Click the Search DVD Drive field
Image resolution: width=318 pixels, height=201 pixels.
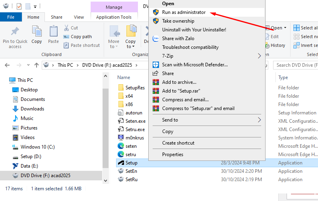(x=296, y=65)
